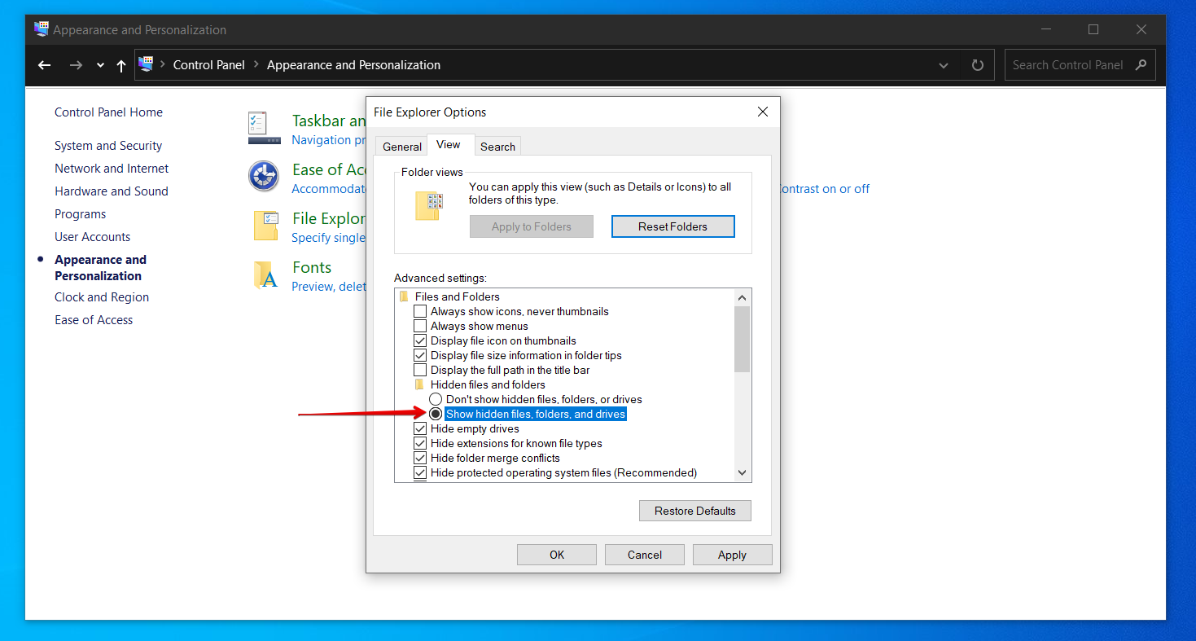Switch to the General tab

tap(402, 147)
